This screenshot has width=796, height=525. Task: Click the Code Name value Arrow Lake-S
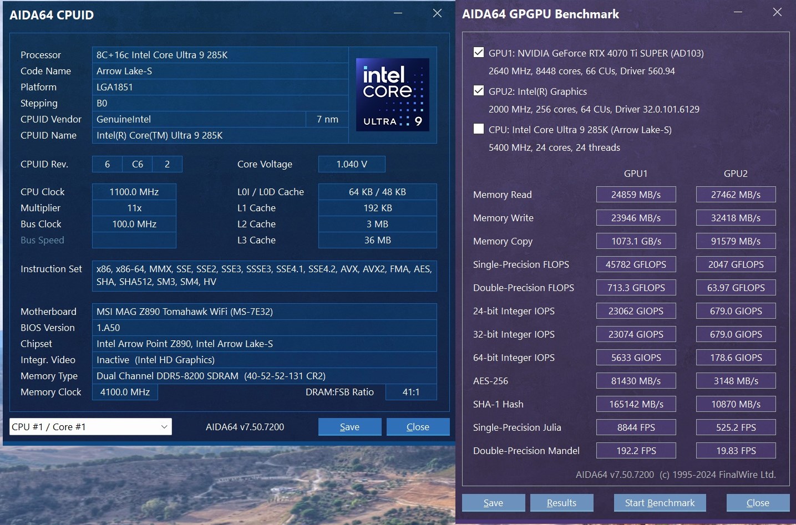[x=220, y=71]
